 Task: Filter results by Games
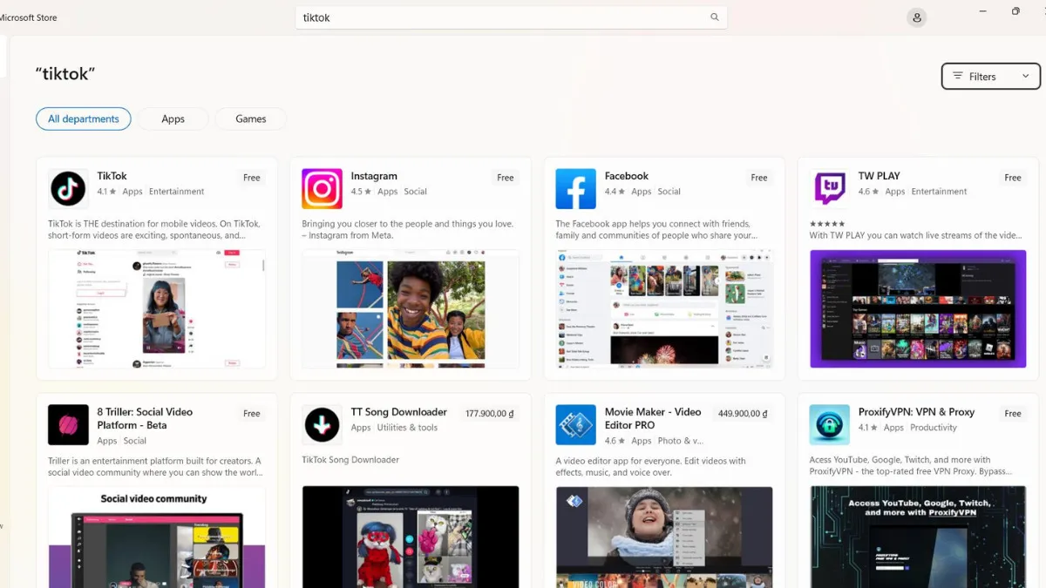250,118
